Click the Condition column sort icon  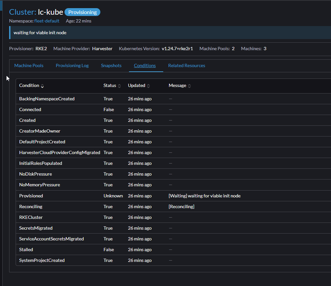pos(42,85)
